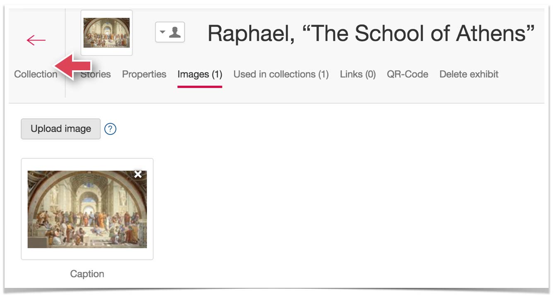Show Used in collections (1) tab

pos(281,74)
